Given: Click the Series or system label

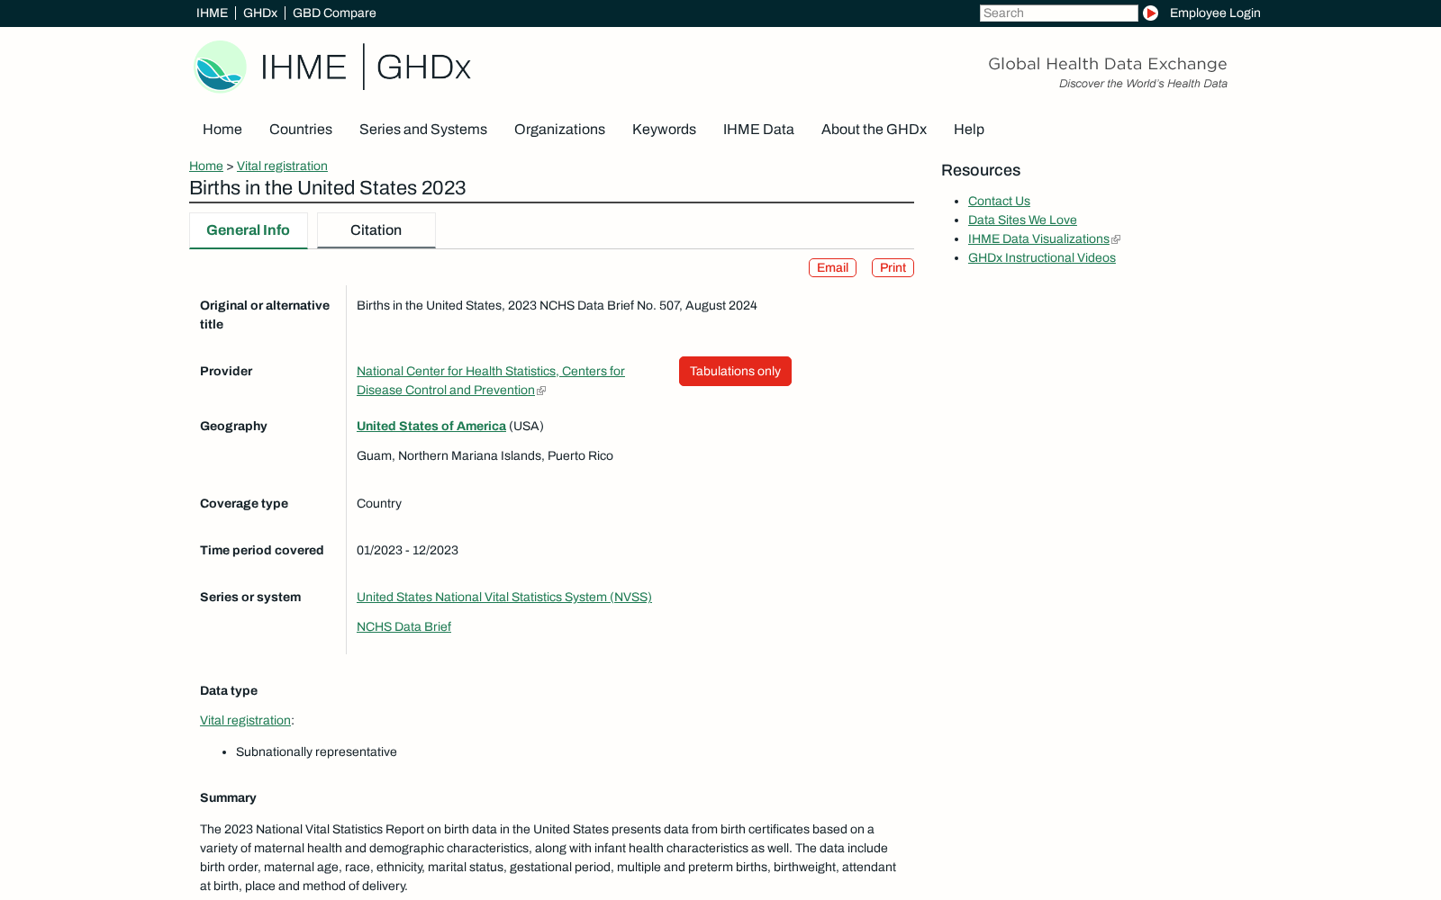Looking at the screenshot, I should click(x=250, y=598).
